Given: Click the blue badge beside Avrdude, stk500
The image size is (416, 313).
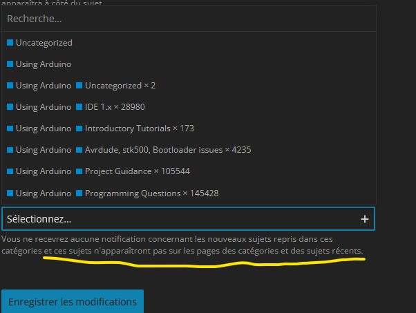Looking at the screenshot, I should pos(79,150).
